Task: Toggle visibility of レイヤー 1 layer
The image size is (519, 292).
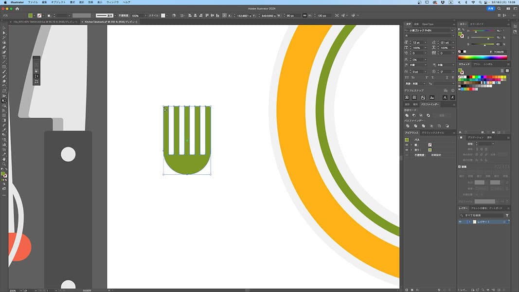Action: 461,222
